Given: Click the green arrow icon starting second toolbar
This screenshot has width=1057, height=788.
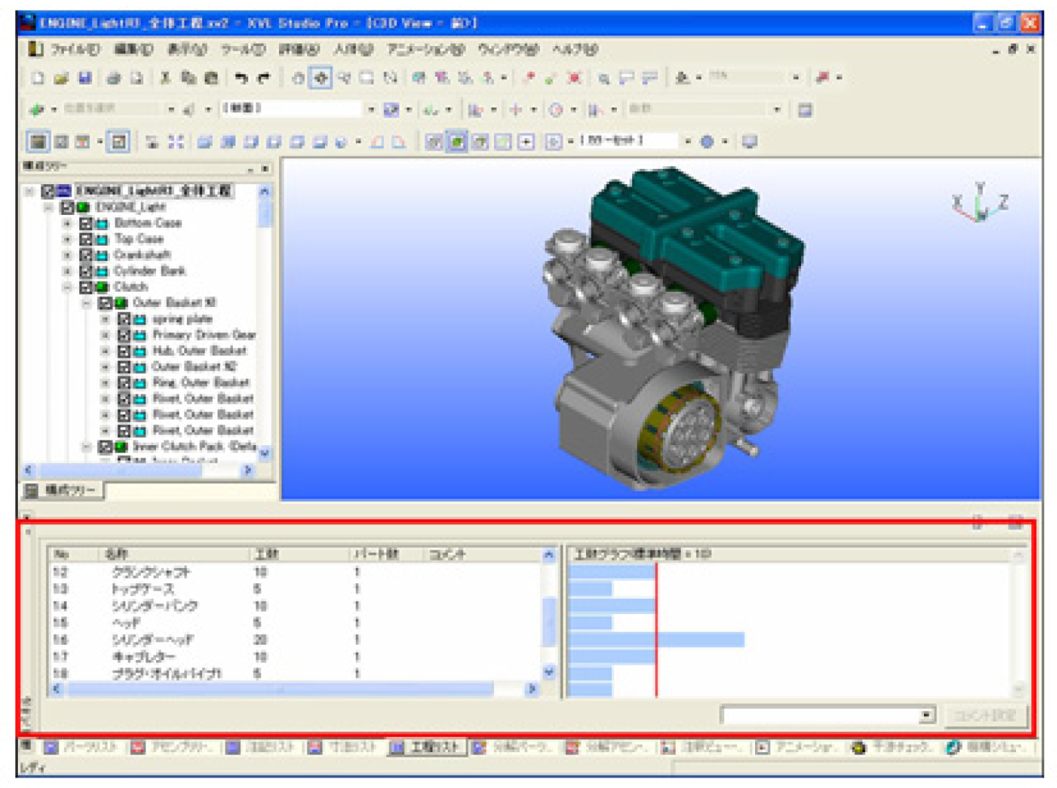Looking at the screenshot, I should coord(37,110).
